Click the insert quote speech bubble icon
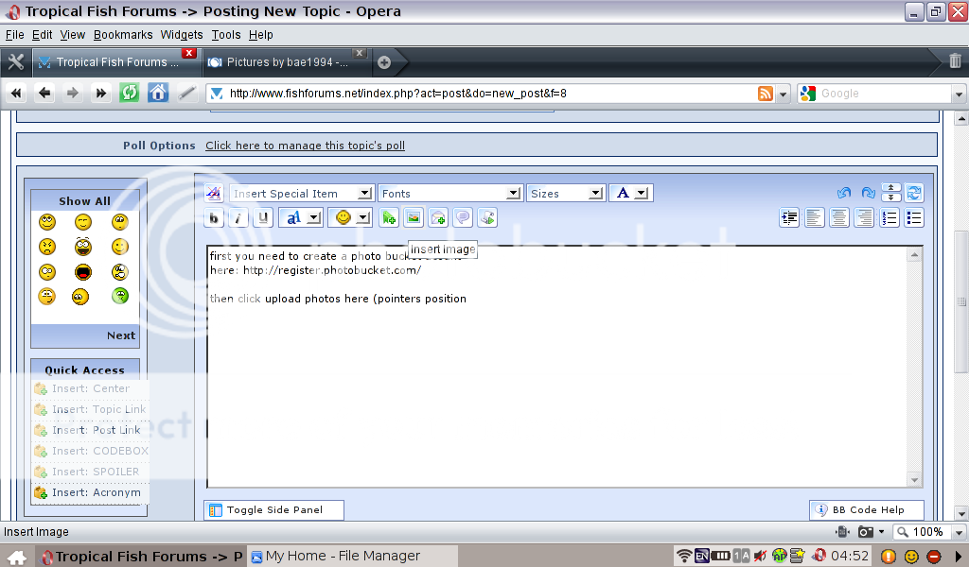The height and width of the screenshot is (567, 969). 463,217
